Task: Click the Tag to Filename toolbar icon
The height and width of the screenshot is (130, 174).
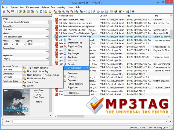Action: pos(55,11)
